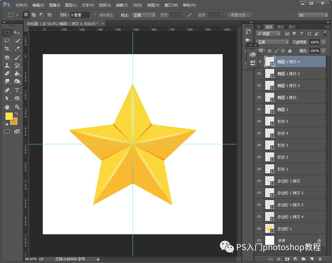Select the Rectangular Marquee tool
Screen dimensions: 332x263
7,32
